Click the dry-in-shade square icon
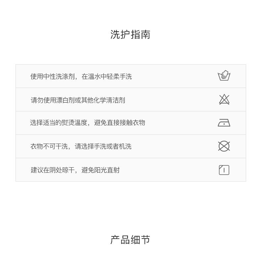 (224, 170)
